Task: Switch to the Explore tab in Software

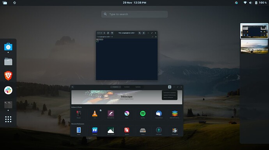Action: [115, 87]
